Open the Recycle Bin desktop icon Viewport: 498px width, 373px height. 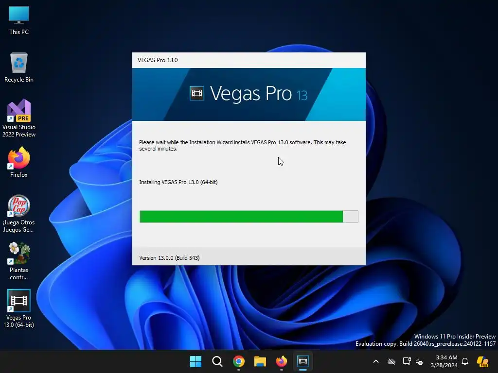pos(19,68)
